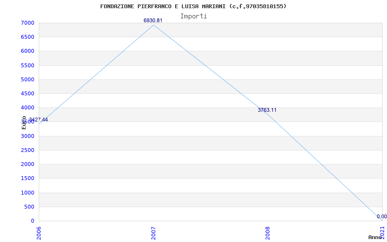Screen dimensions: 387x242
Task: Click the 4500 y-axis tick label
Action: [x=27, y=93]
